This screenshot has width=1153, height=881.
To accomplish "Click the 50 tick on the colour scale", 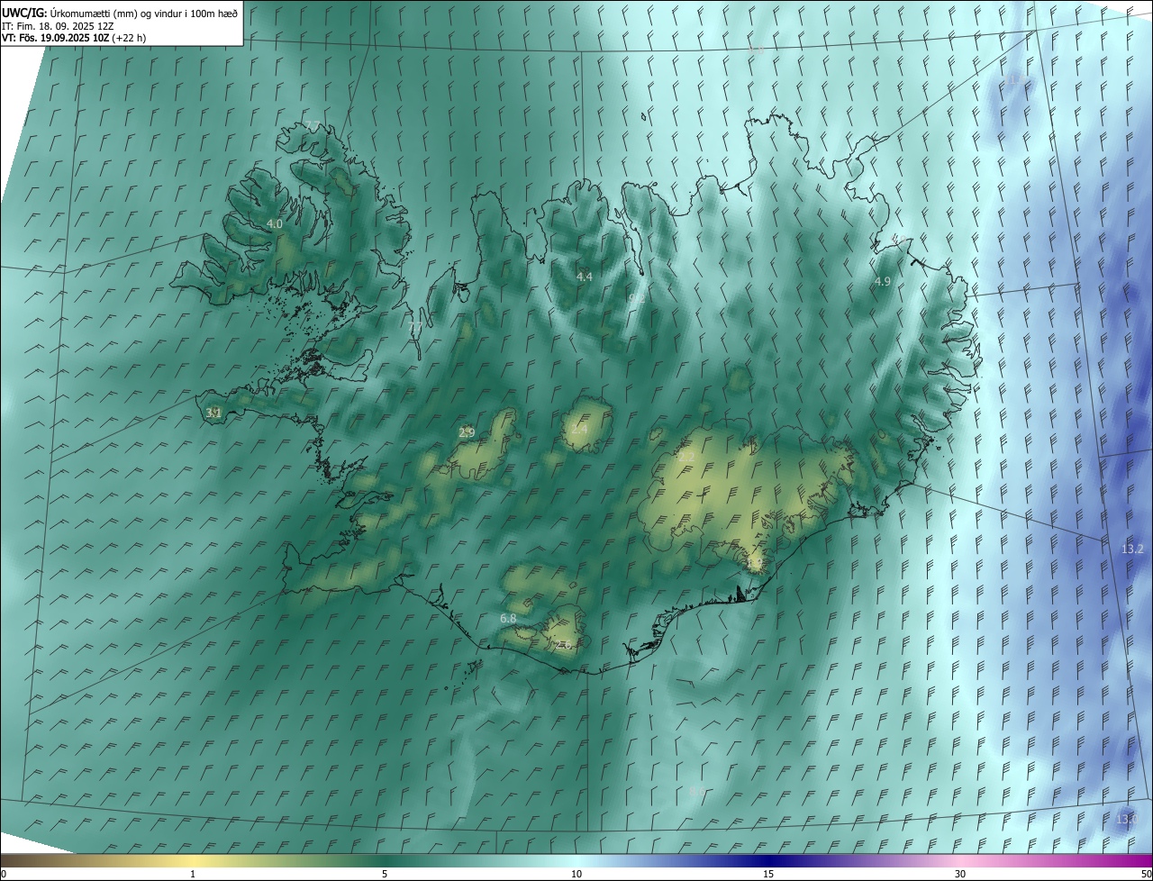I will coord(1146,874).
